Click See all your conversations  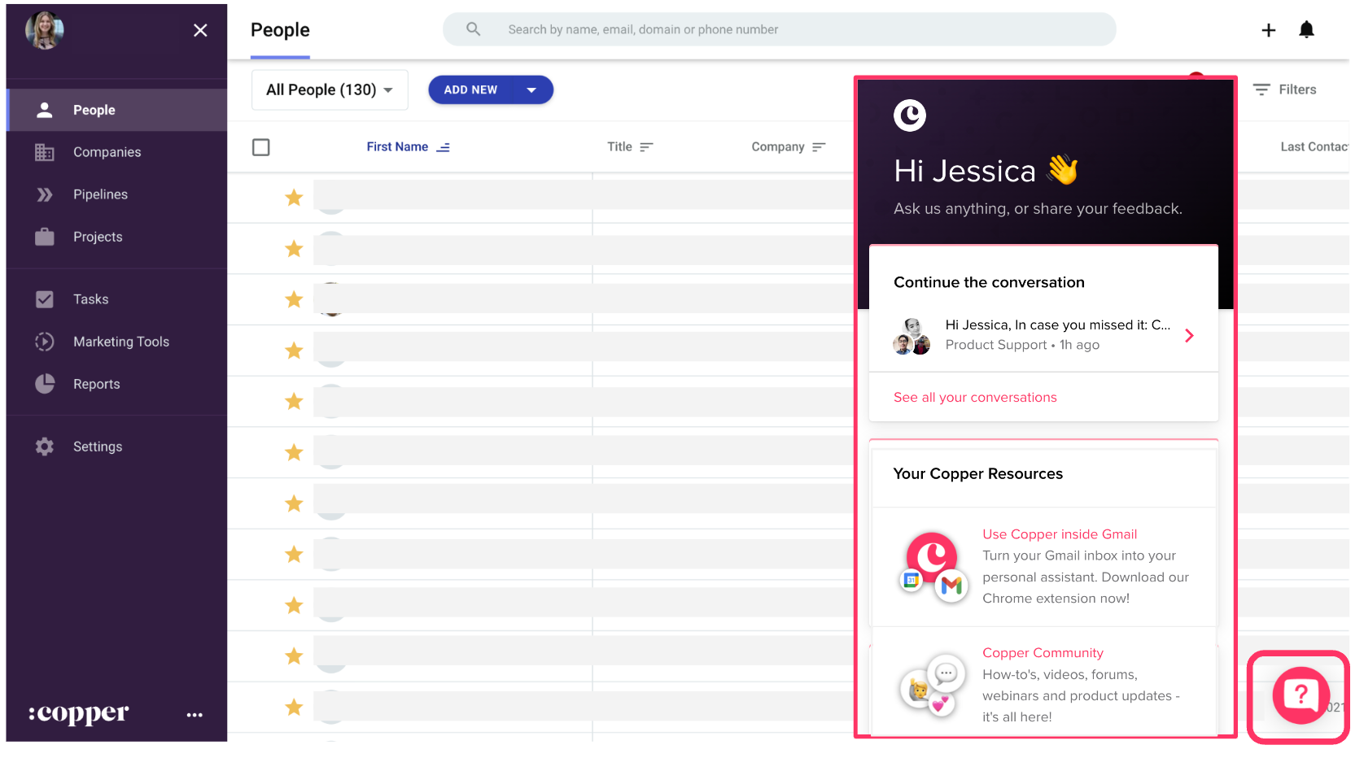[975, 397]
